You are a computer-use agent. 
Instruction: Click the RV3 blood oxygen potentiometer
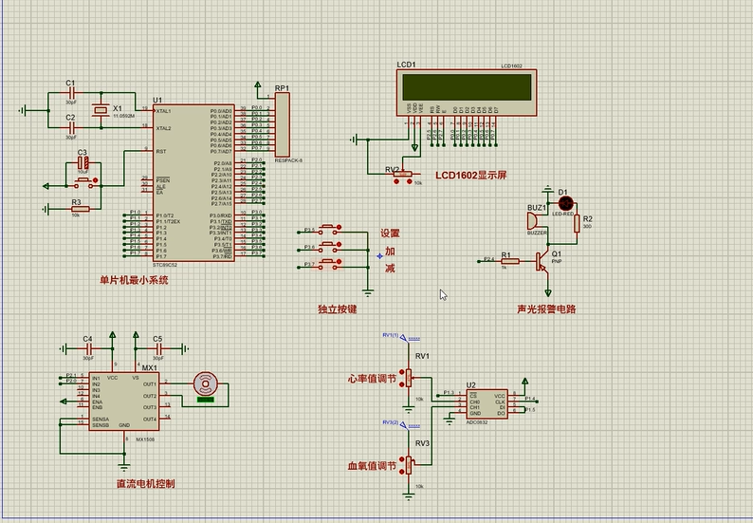pyautogui.click(x=411, y=465)
